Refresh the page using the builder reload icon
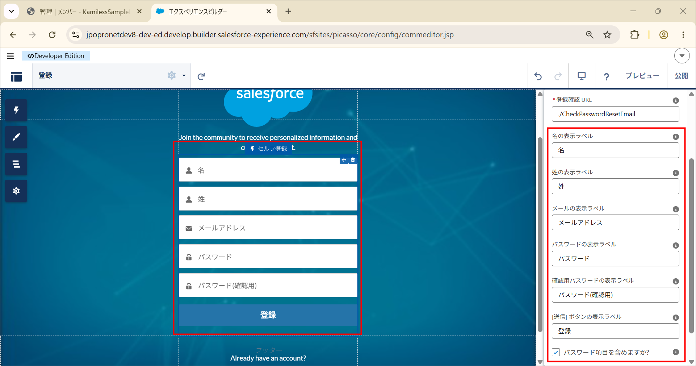This screenshot has width=696, height=366. point(201,76)
